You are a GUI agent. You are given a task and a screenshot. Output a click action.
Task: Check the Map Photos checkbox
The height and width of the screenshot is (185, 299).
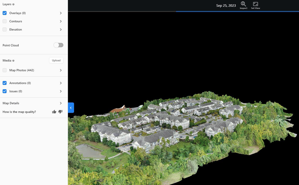[x=5, y=70]
